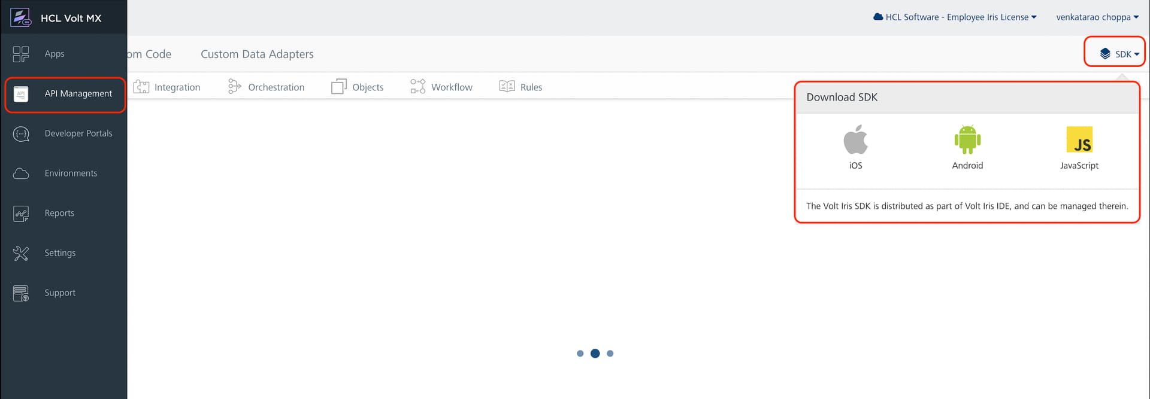This screenshot has height=399, width=1150.
Task: Click the cloud icon beside HCL Software
Action: point(878,17)
